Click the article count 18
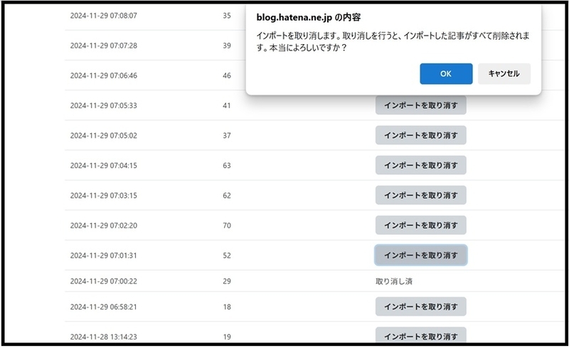Viewport: 569px width, 348px height. coord(227,307)
